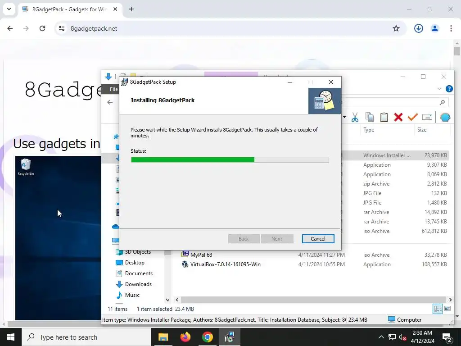Cancel the 8GadgetPack installation
This screenshot has height=346, width=461.
pyautogui.click(x=318, y=239)
